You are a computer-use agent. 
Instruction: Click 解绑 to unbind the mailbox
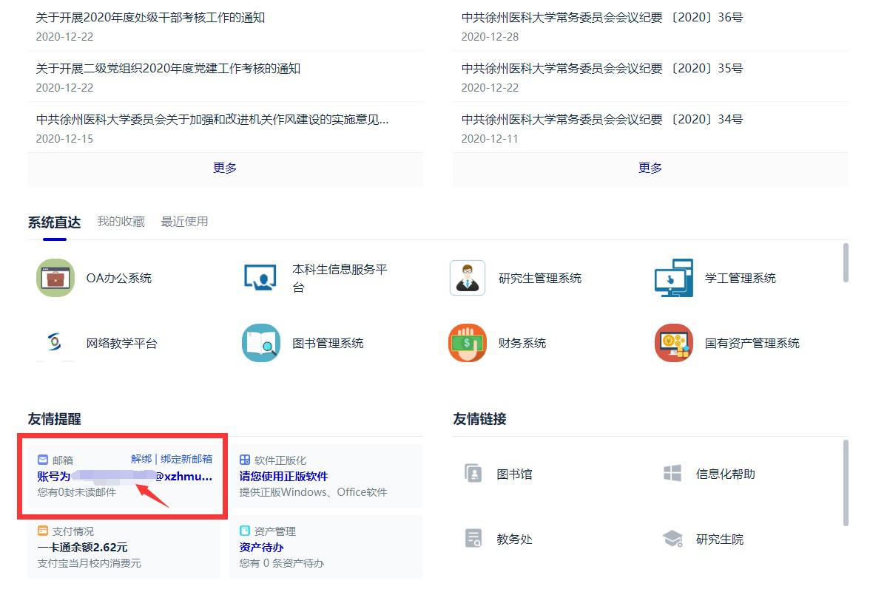pos(141,459)
